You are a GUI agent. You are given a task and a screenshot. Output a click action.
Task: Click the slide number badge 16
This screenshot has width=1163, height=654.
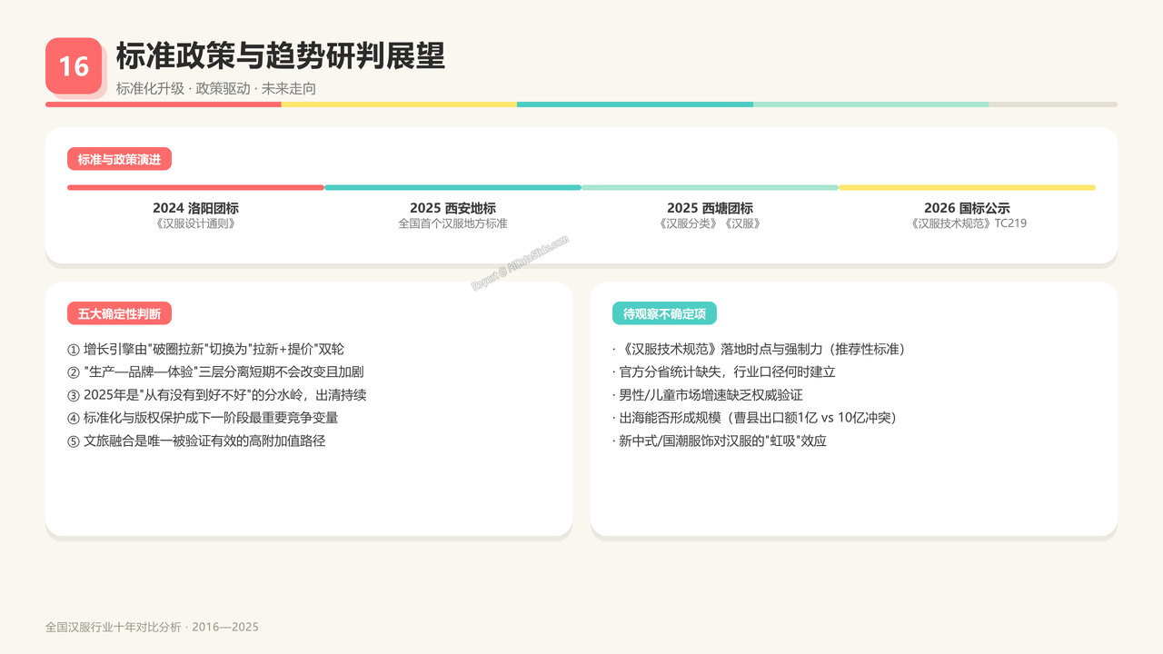click(74, 65)
